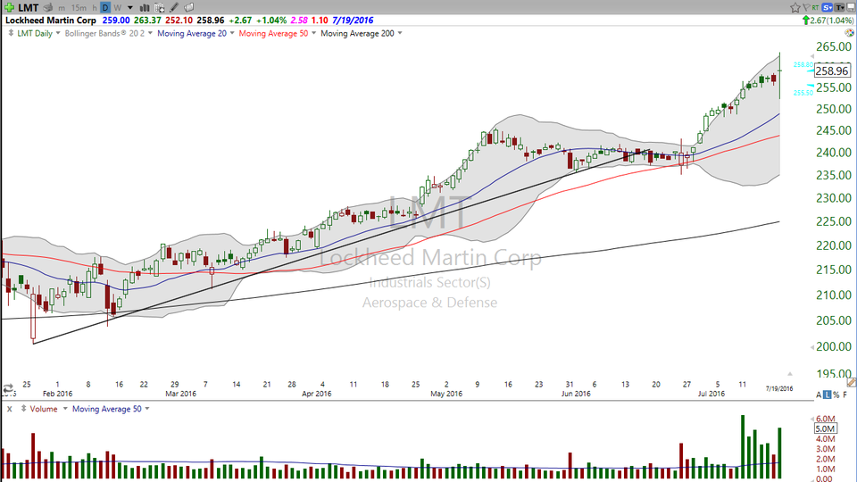Click the low price 252.10
The width and height of the screenshot is (857, 482).
(179, 21)
